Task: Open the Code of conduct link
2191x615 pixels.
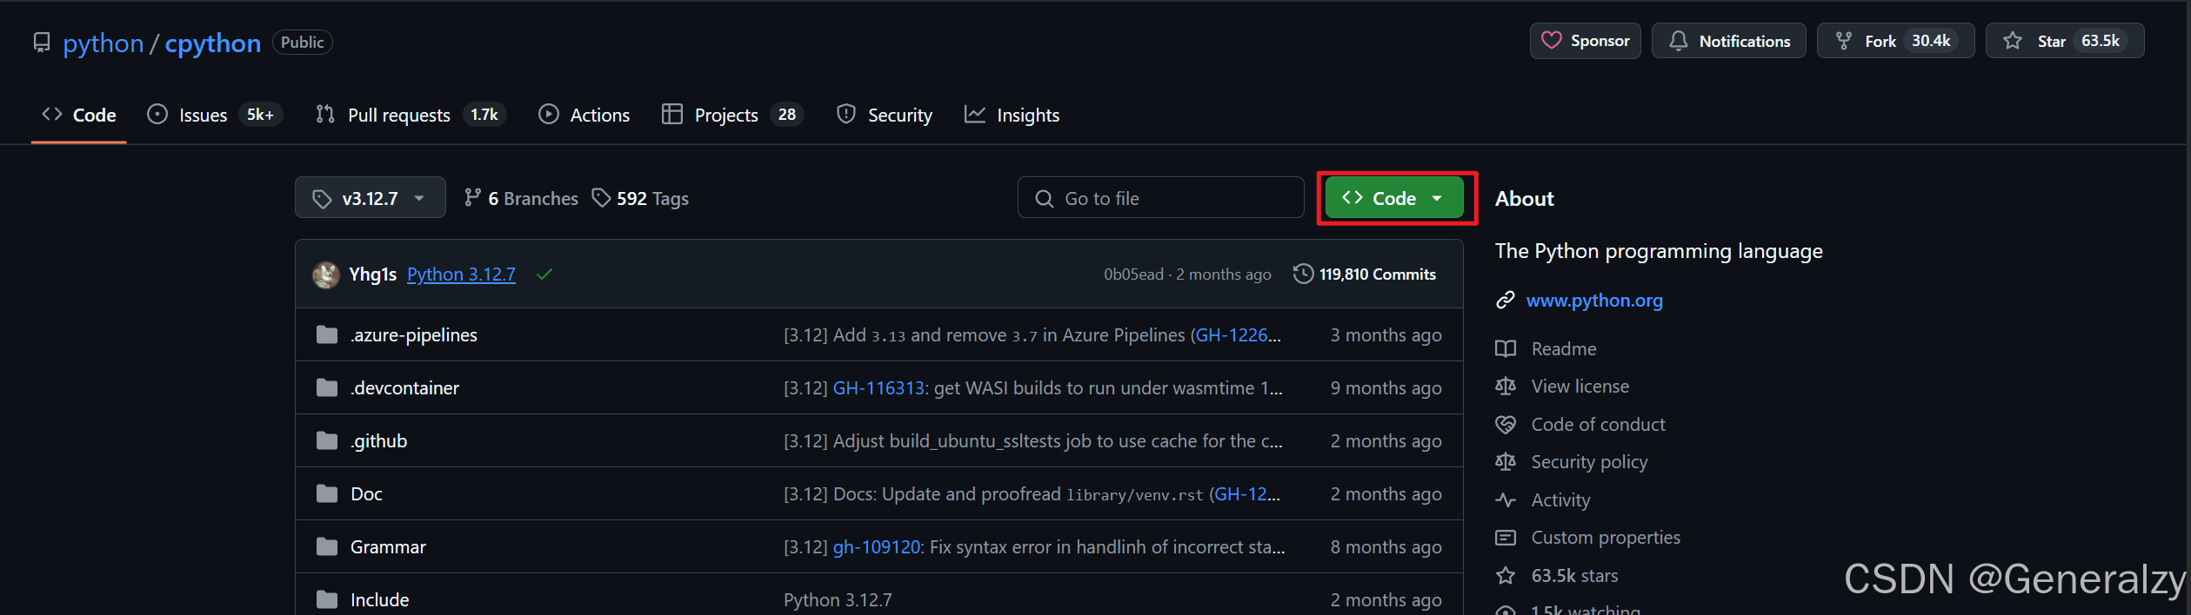Action: (x=1598, y=425)
